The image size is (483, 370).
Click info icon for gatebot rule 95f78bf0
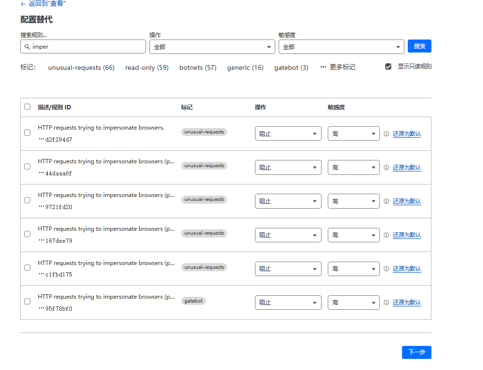[x=386, y=303]
